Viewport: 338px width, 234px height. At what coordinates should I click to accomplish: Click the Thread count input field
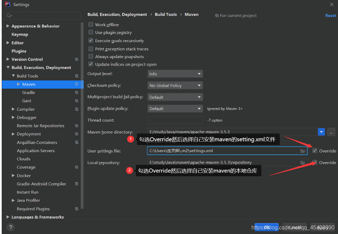(175, 120)
